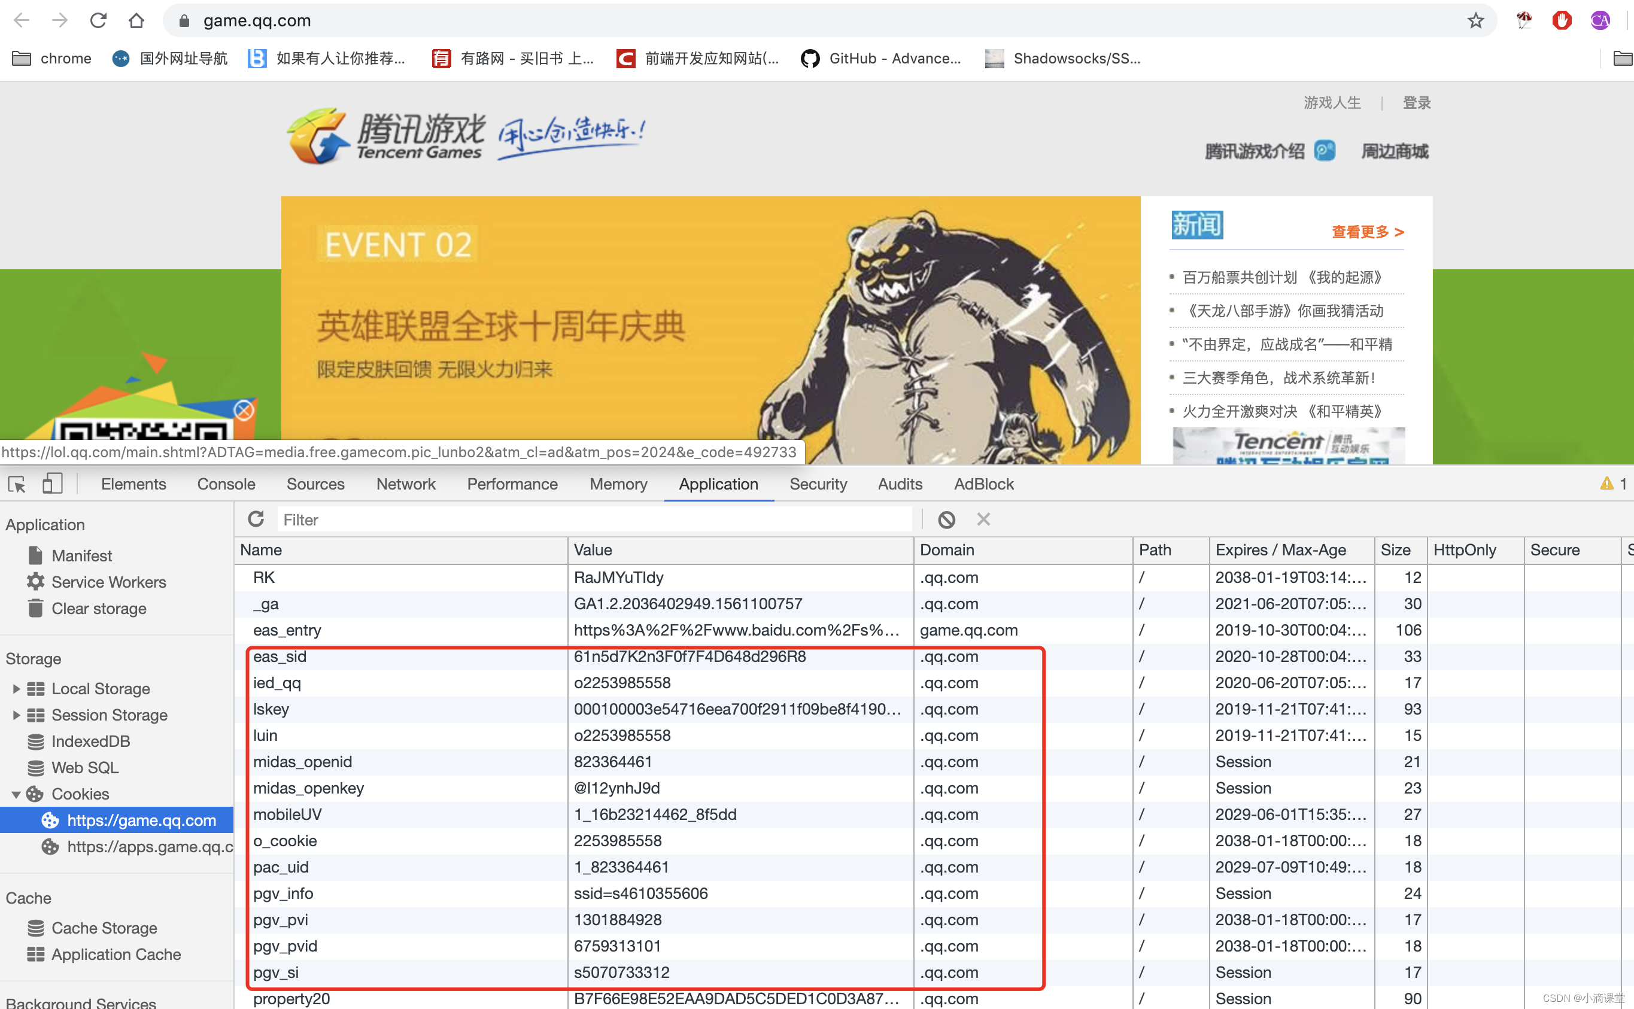Select the pgv_pvid cookie row
Image resolution: width=1634 pixels, height=1009 pixels.
click(x=934, y=946)
